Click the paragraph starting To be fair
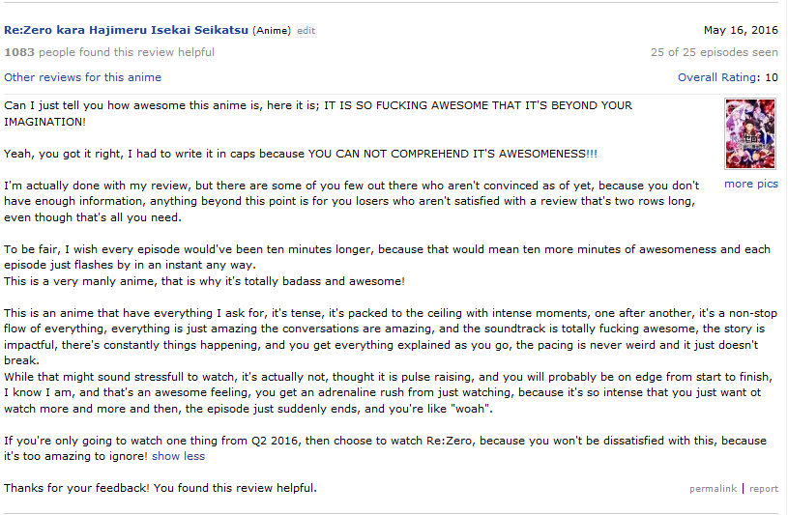This screenshot has height=515, width=788. point(387,256)
